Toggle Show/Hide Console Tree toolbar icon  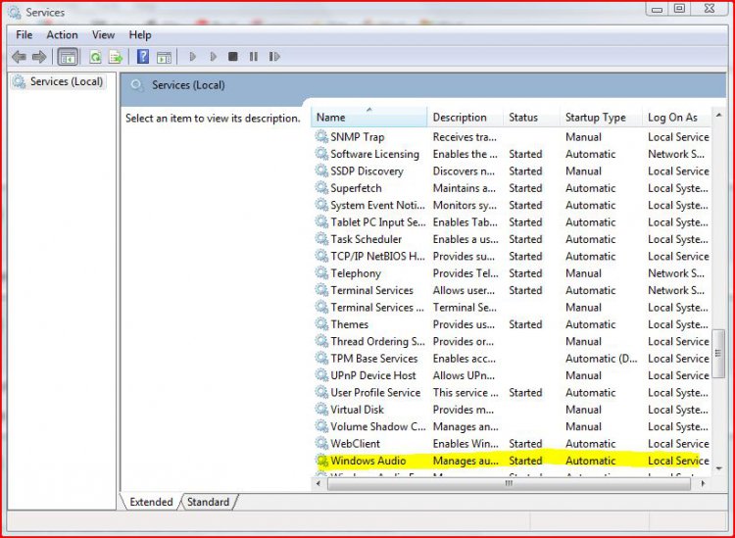click(68, 57)
